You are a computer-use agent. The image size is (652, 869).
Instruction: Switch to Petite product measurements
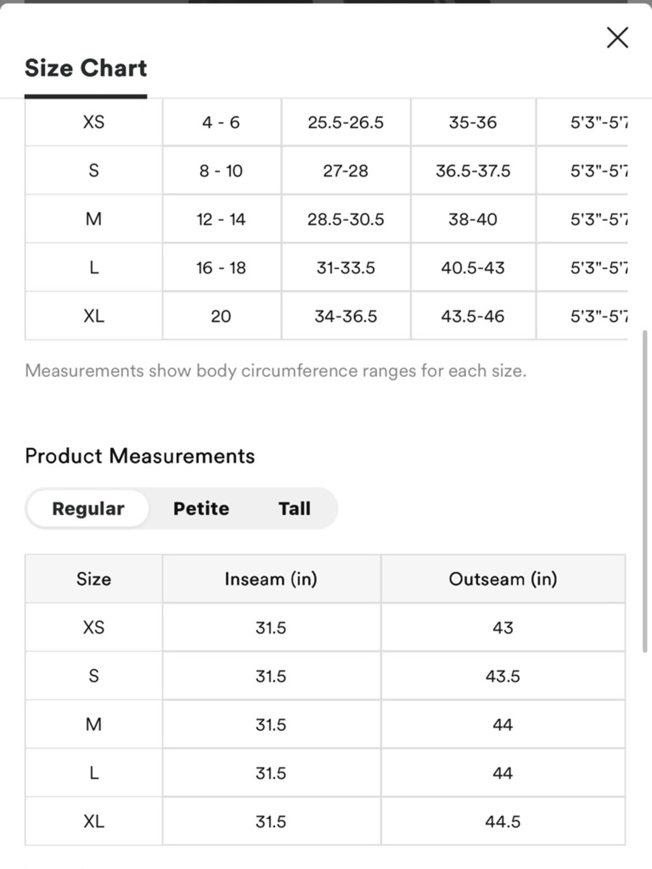[x=201, y=508]
